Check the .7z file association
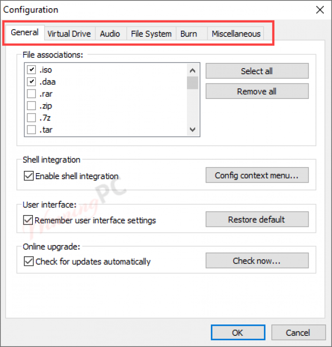The width and height of the screenshot is (332, 347). [31, 118]
